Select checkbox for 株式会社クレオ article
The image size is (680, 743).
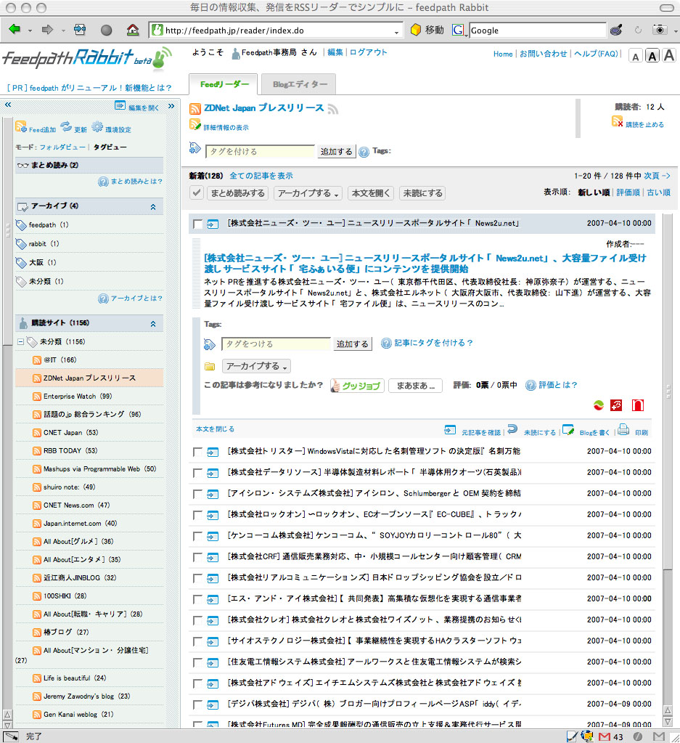[198, 620]
